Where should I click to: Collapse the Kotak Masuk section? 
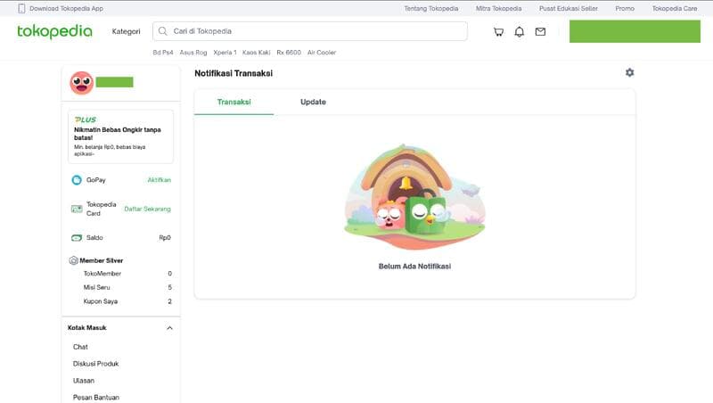169,328
